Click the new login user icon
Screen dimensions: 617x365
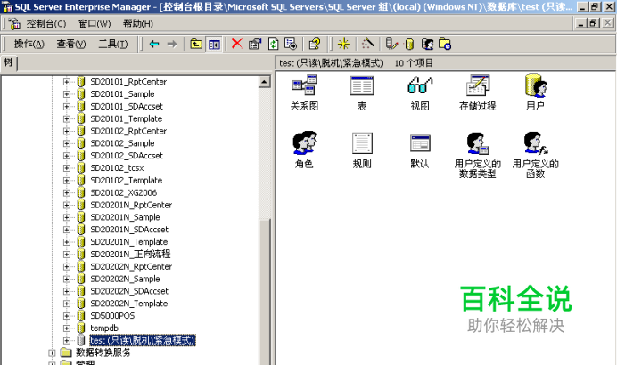427,44
